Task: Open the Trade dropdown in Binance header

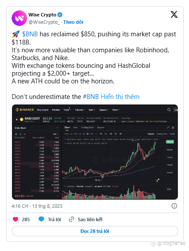Action: (67, 110)
